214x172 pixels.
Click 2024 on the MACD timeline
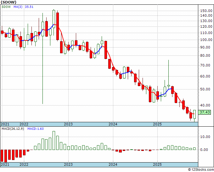[113, 164]
